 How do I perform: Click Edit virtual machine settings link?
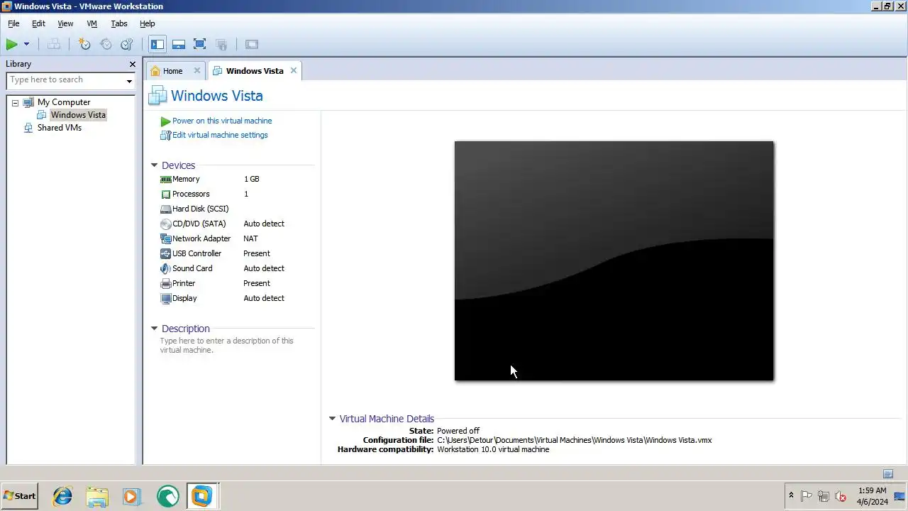220,135
